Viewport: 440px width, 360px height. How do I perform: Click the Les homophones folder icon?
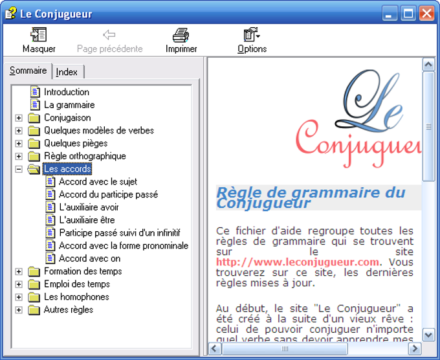pos(34,297)
